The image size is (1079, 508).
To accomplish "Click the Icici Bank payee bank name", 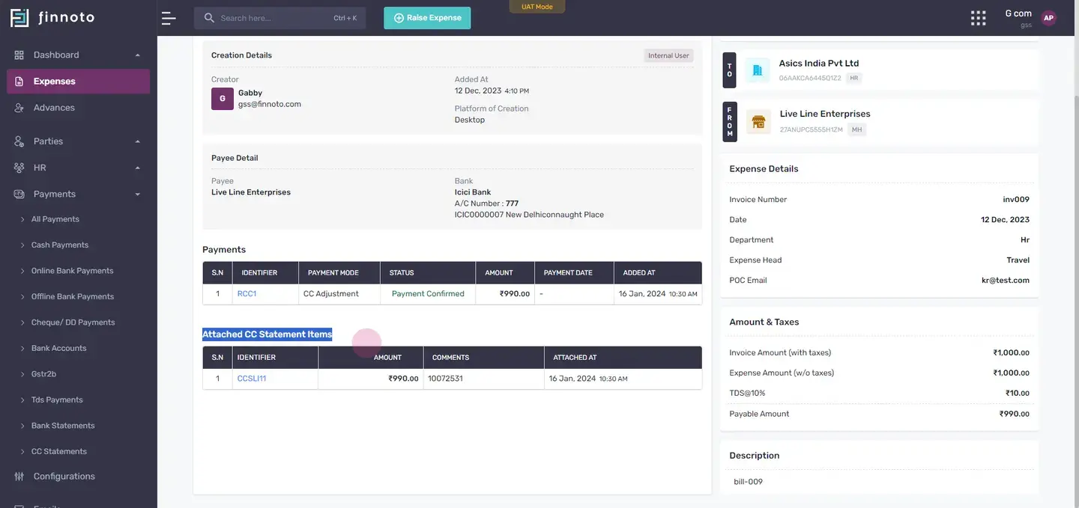I will click(473, 192).
